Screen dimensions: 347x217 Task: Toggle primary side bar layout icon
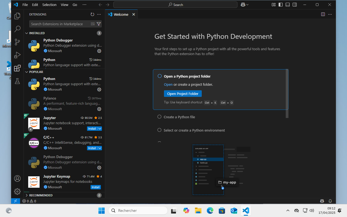(281, 5)
